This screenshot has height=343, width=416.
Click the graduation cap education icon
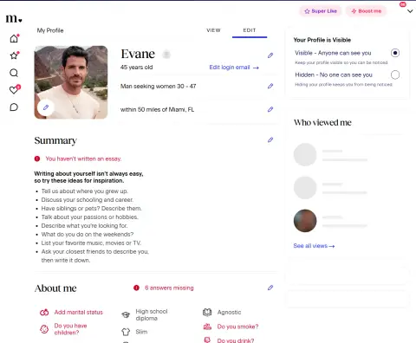(126, 314)
